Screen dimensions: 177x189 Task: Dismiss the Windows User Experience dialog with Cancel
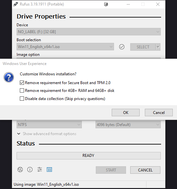(x=159, y=113)
